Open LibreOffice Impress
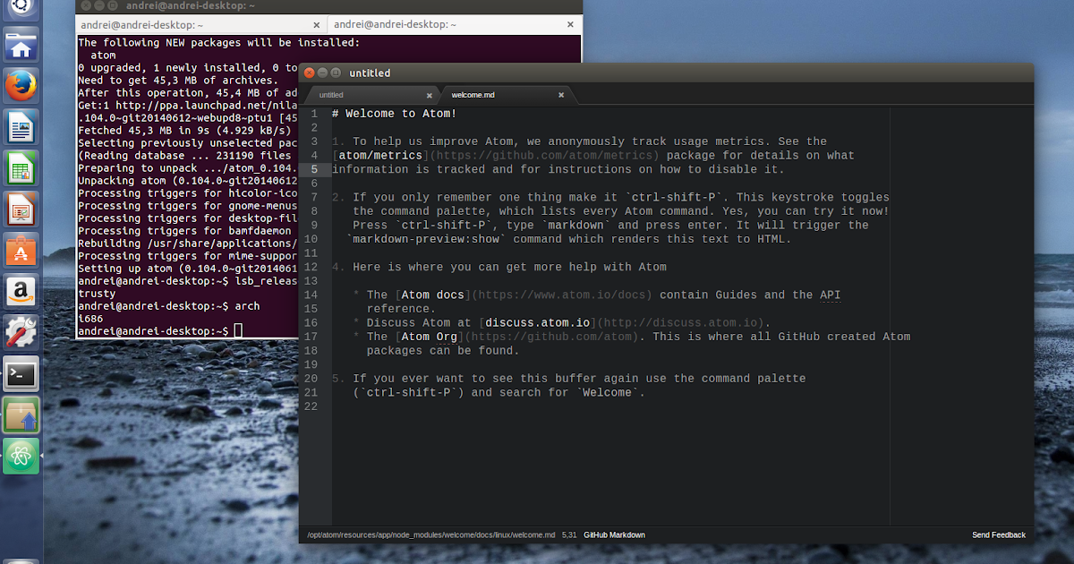1074x564 pixels. coord(20,207)
